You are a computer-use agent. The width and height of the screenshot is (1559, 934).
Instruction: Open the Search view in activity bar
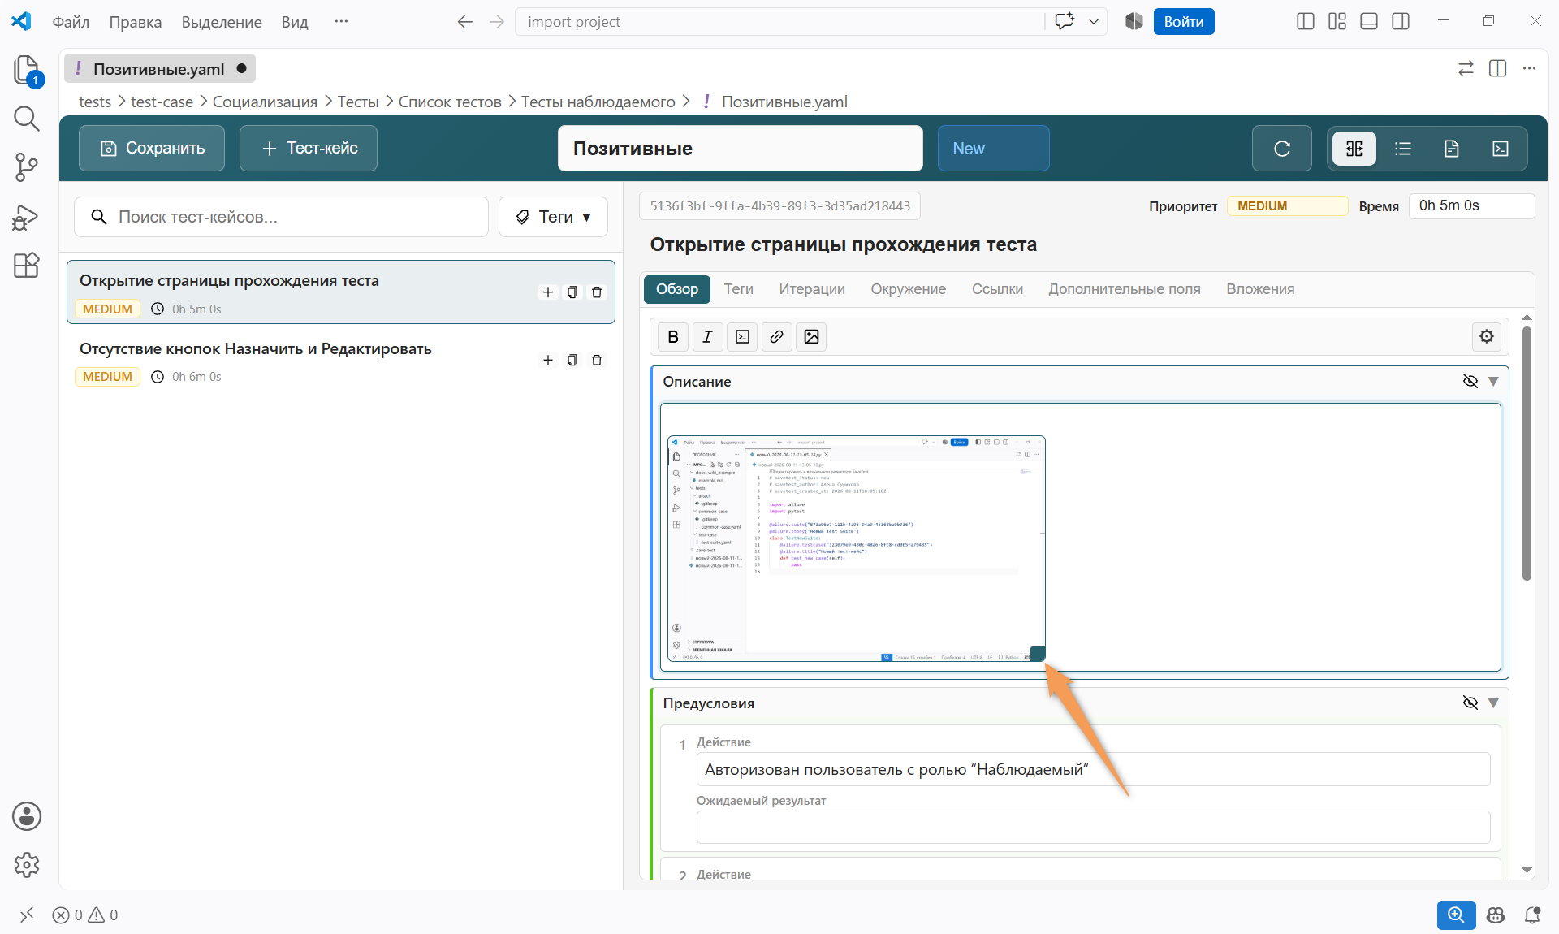point(26,119)
